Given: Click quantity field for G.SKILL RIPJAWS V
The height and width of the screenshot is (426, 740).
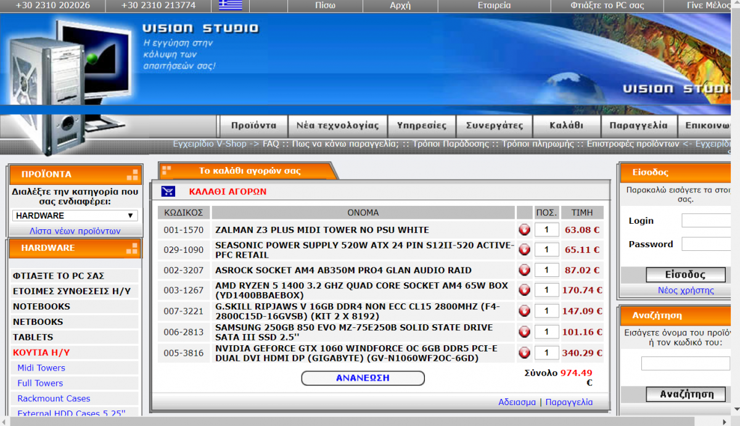Looking at the screenshot, I should click(546, 311).
